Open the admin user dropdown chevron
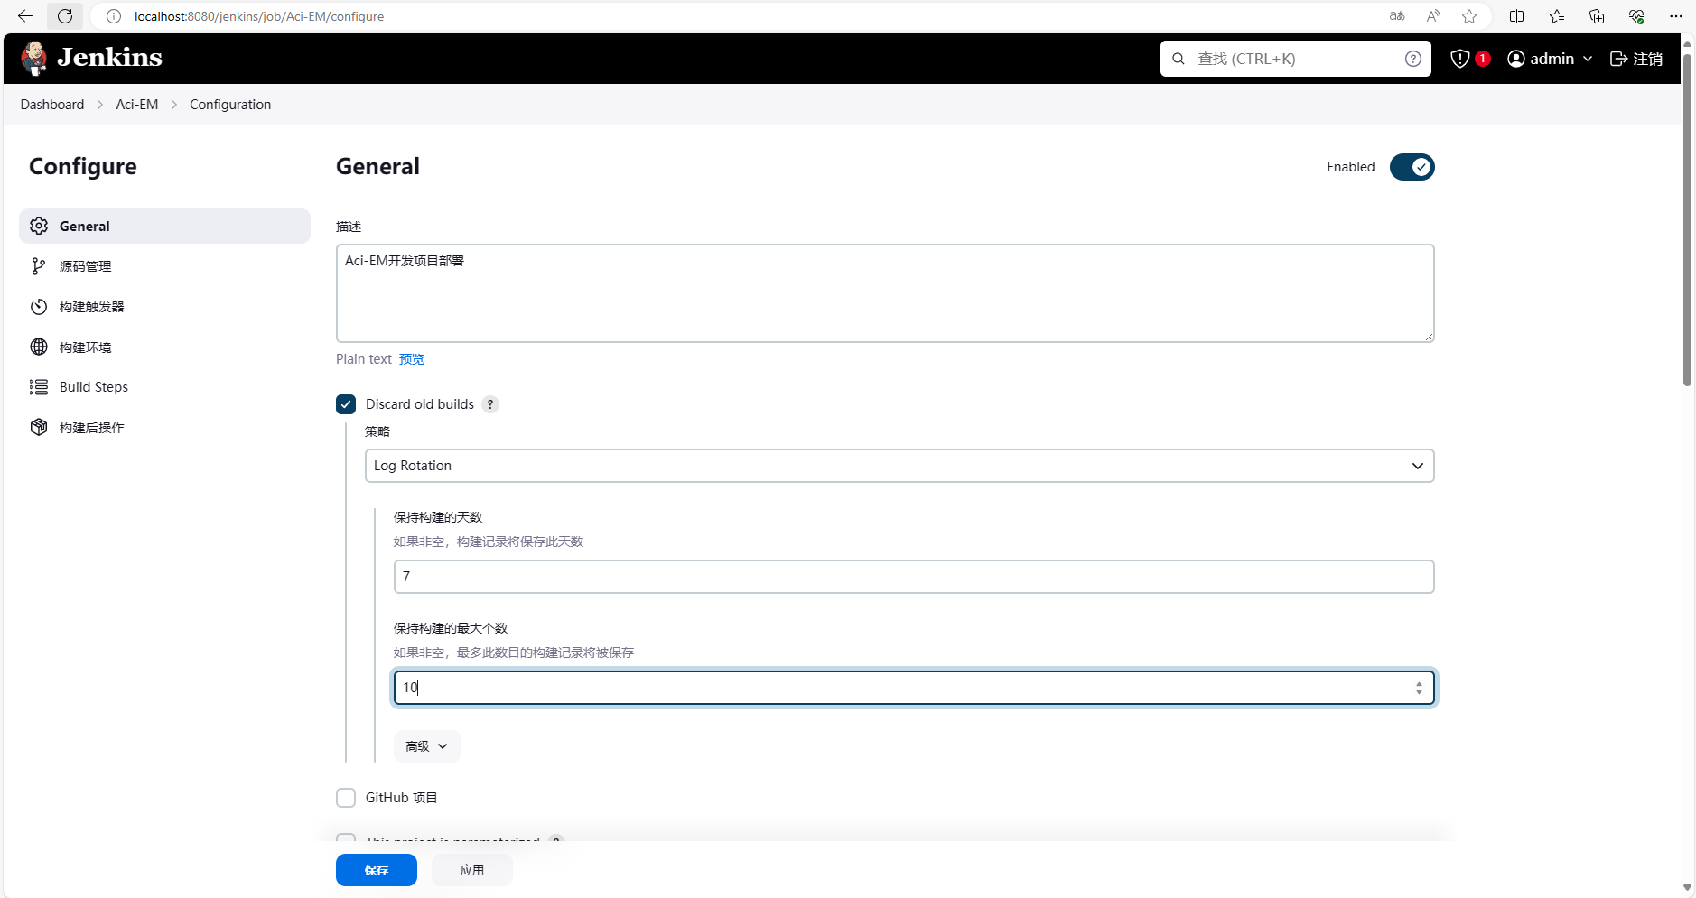The height and width of the screenshot is (898, 1696). pyautogui.click(x=1588, y=59)
